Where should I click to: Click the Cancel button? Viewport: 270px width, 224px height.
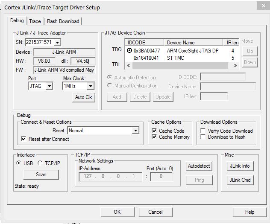(x=156, y=212)
